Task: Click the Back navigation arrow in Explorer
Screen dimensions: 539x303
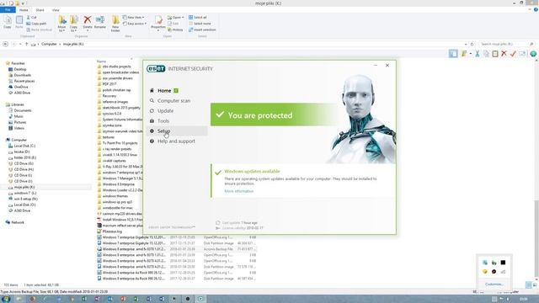Action: click(x=5, y=44)
